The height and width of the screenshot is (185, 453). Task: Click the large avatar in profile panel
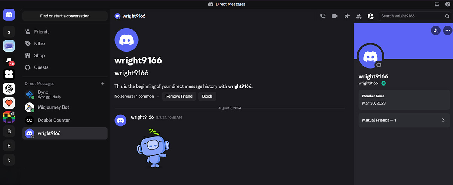370,57
